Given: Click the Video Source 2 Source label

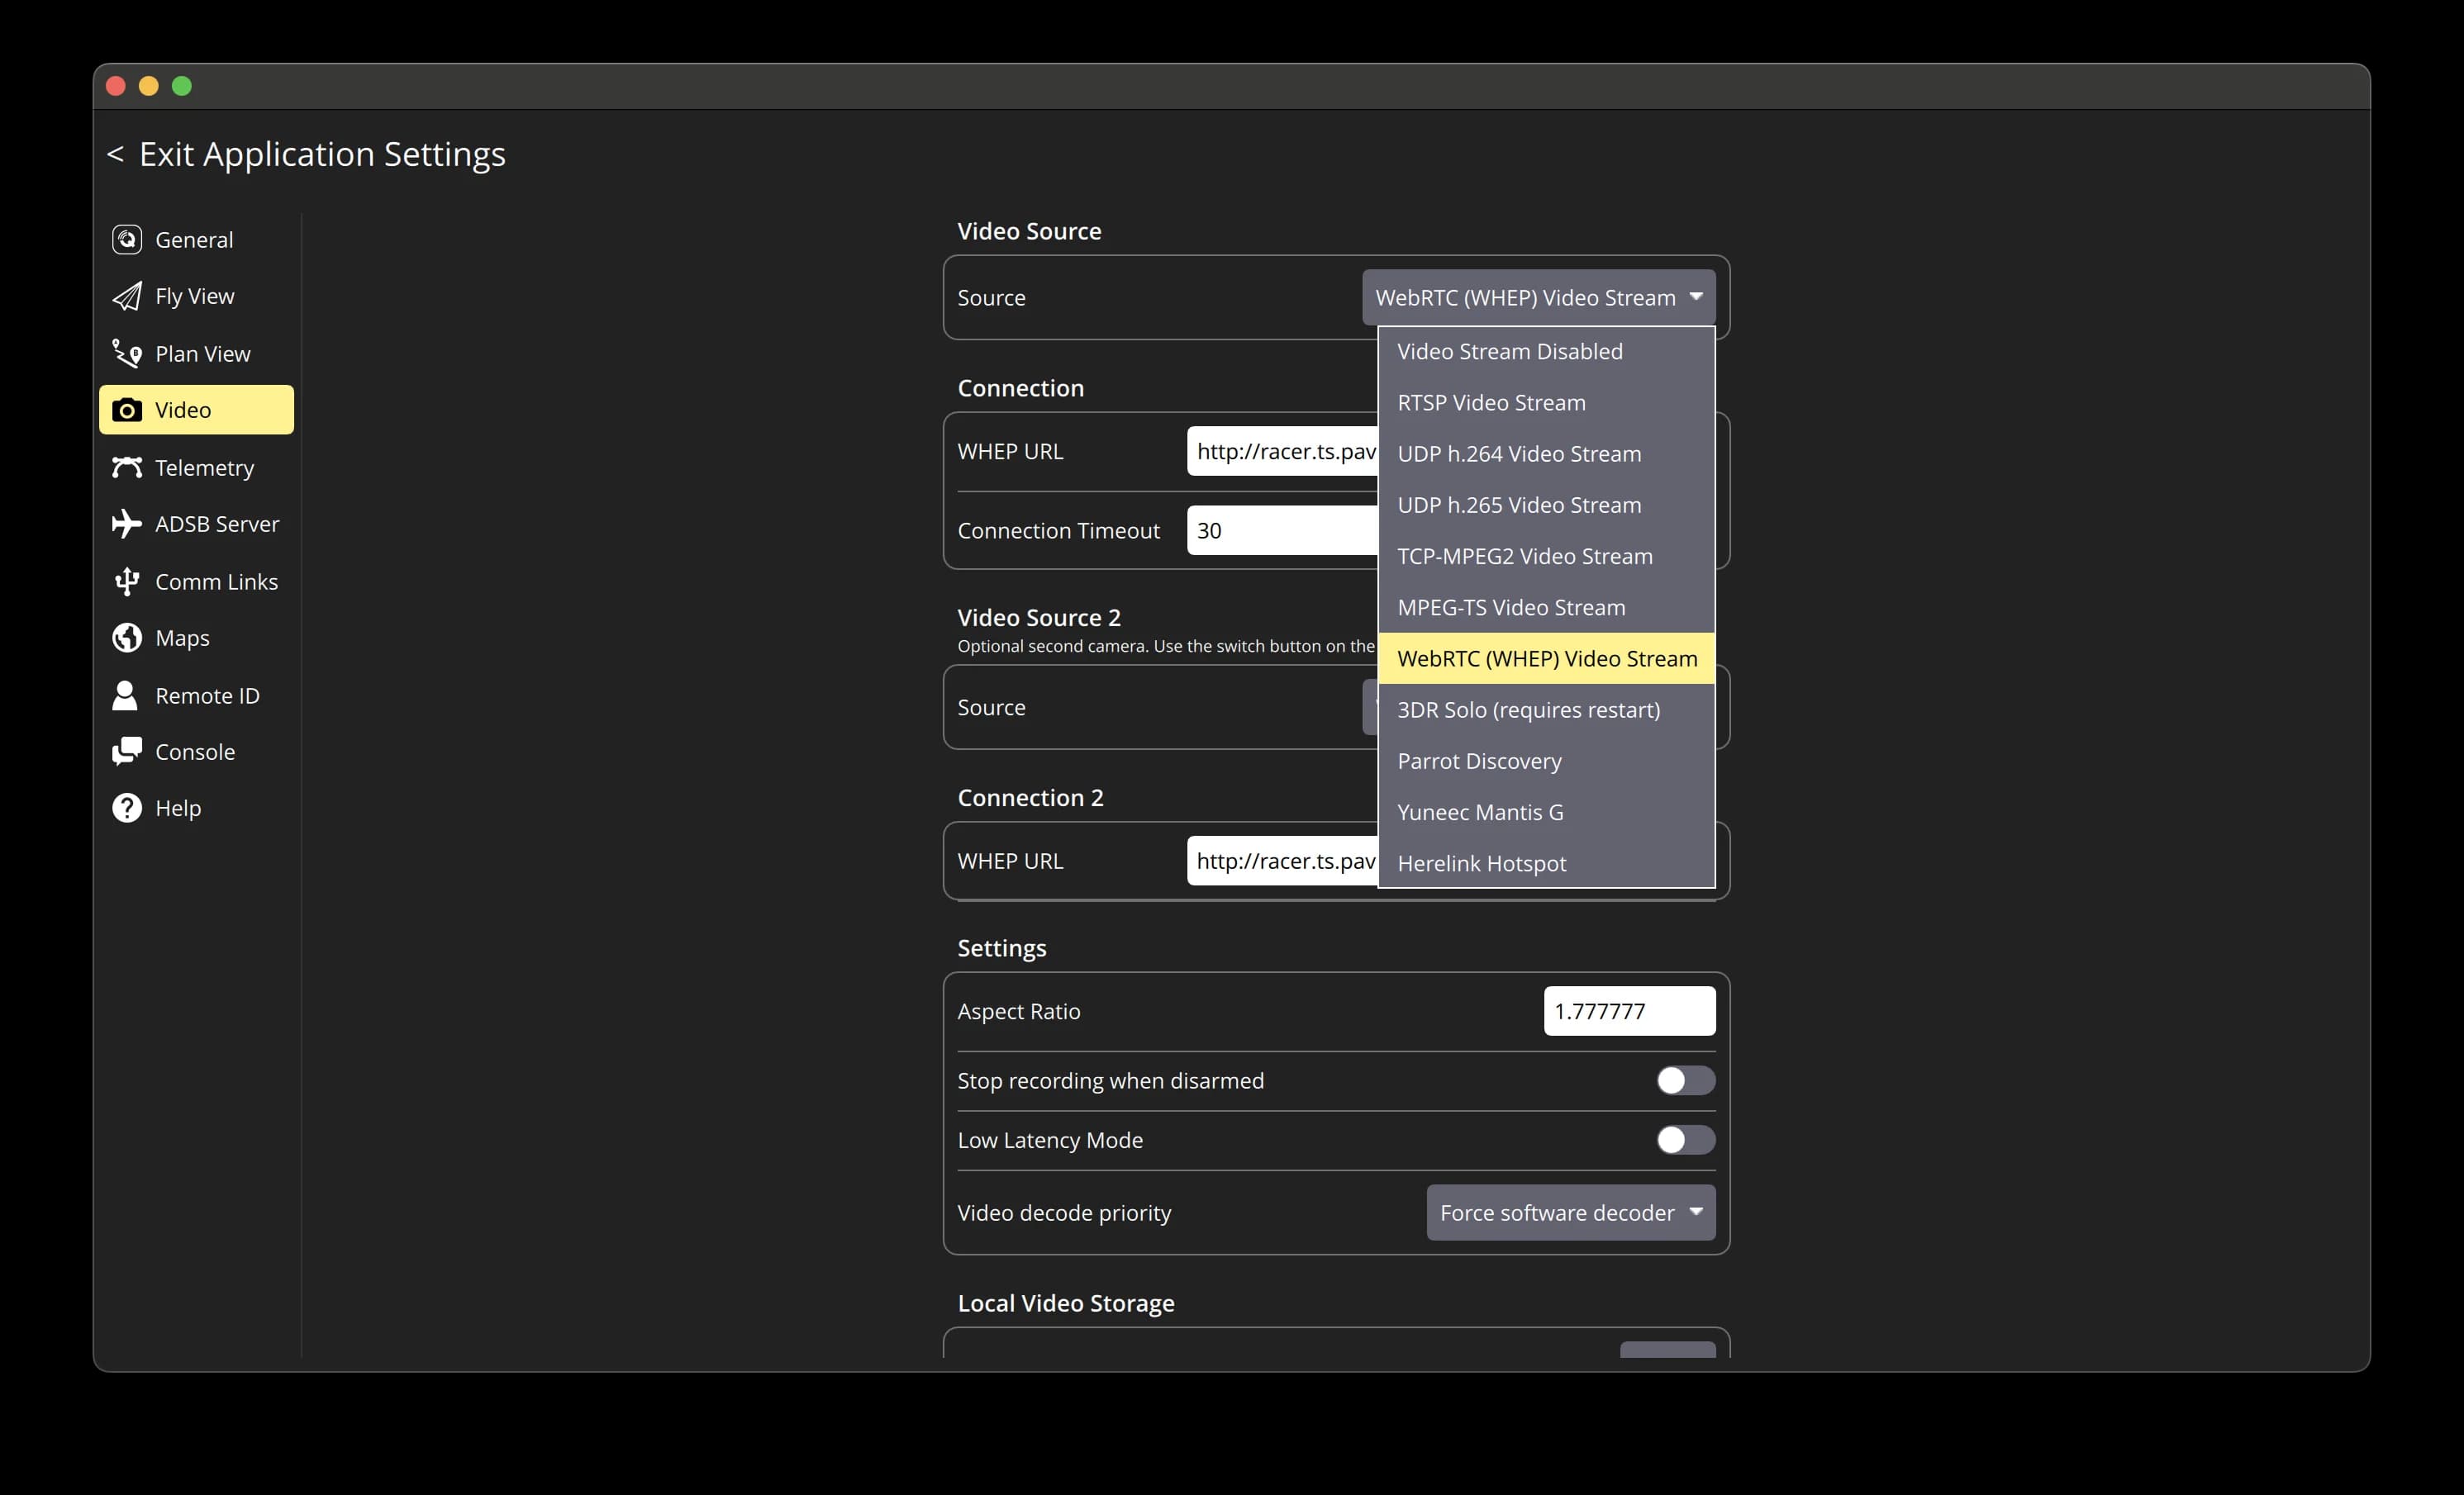Looking at the screenshot, I should (991, 708).
